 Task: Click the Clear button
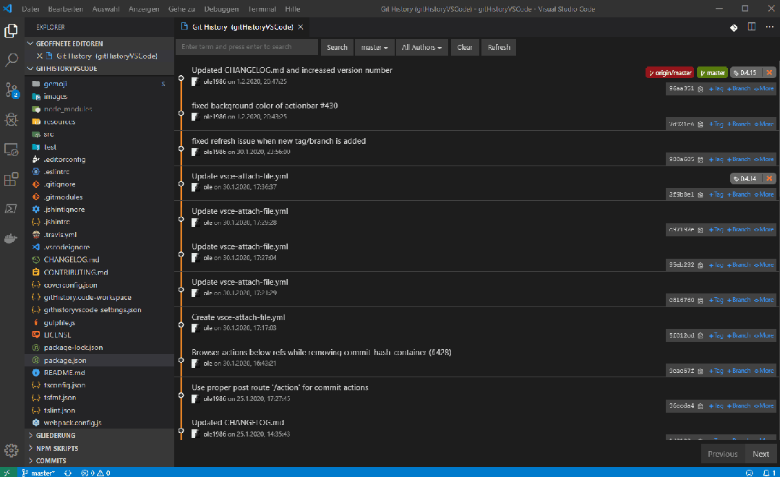coord(465,47)
